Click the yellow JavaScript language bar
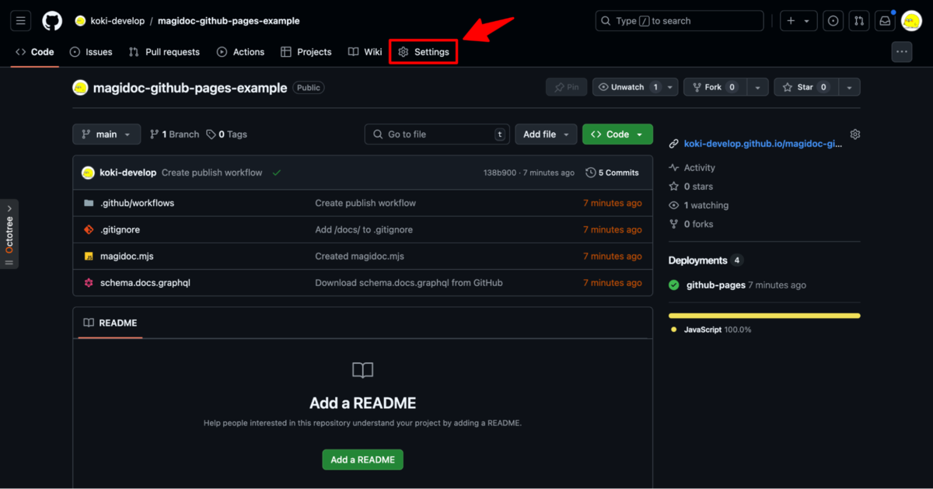 point(764,316)
